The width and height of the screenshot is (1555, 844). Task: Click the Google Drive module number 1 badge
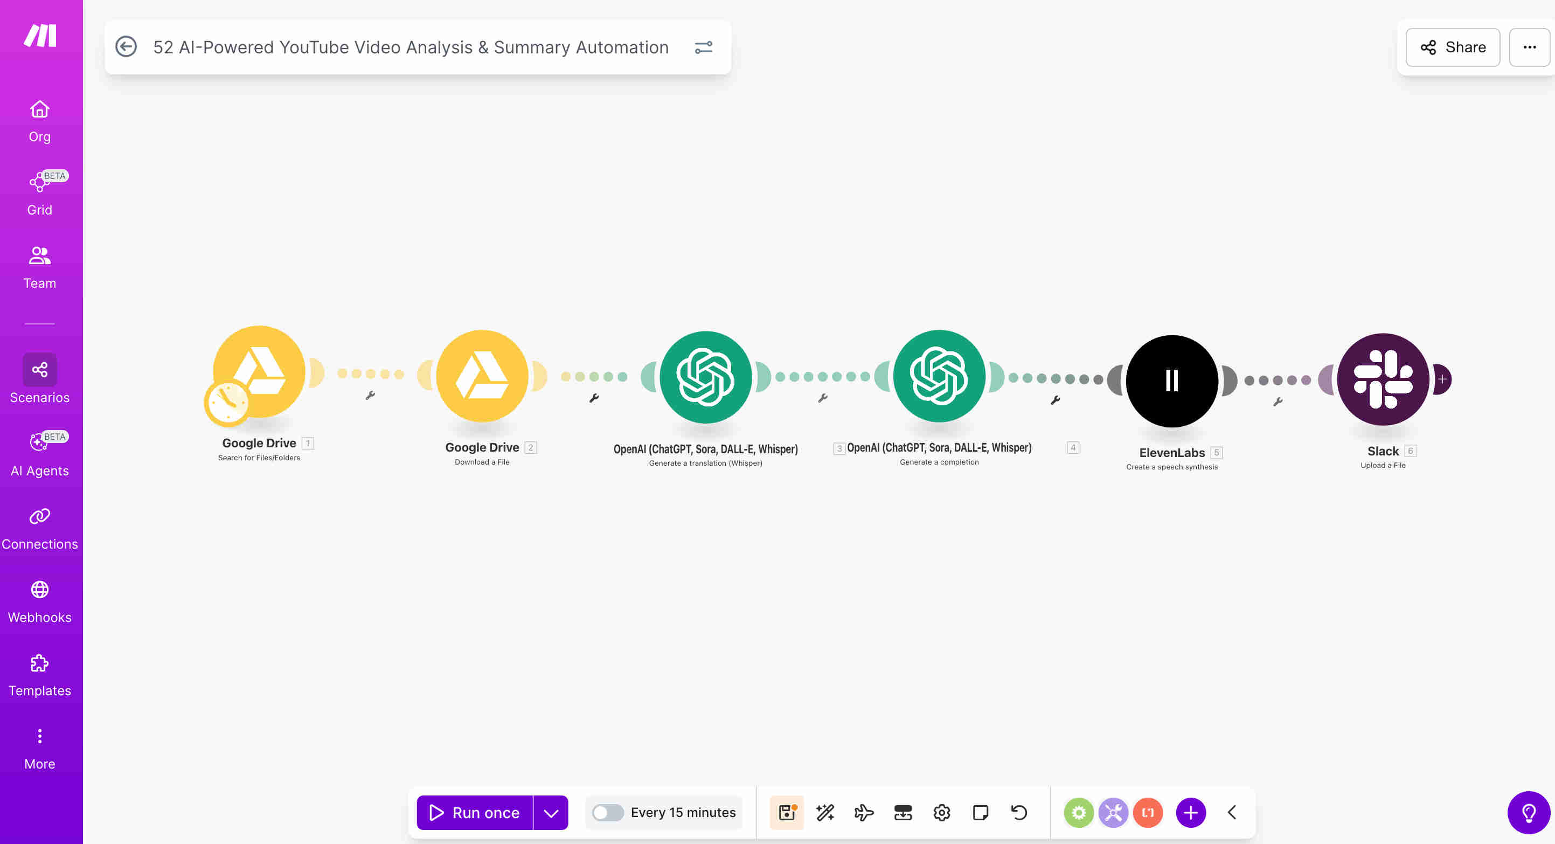(308, 443)
